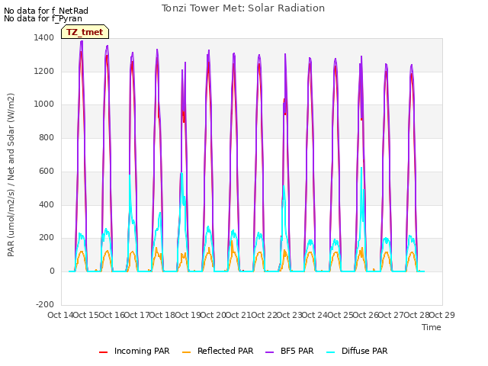Click the purple BF5 PAR legend swatch

pyautogui.click(x=269, y=352)
